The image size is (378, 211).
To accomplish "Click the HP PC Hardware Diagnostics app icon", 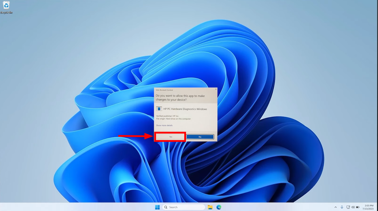I will click(x=159, y=109).
